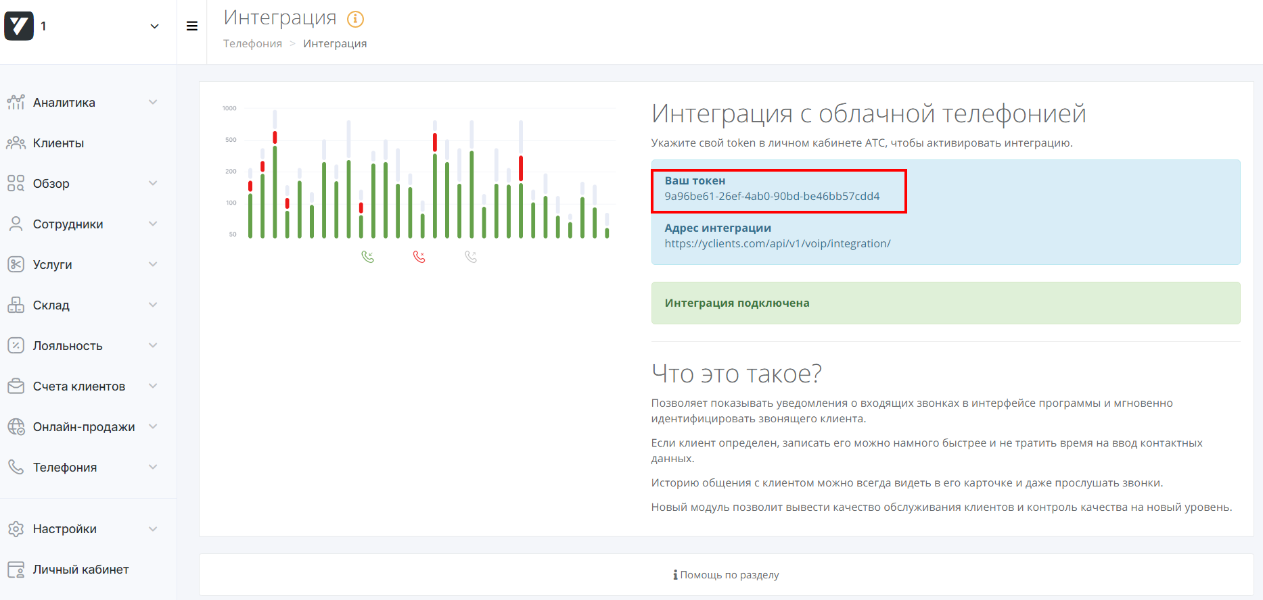Open the Личный кабинет menu item
The image size is (1263, 600).
coord(81,570)
